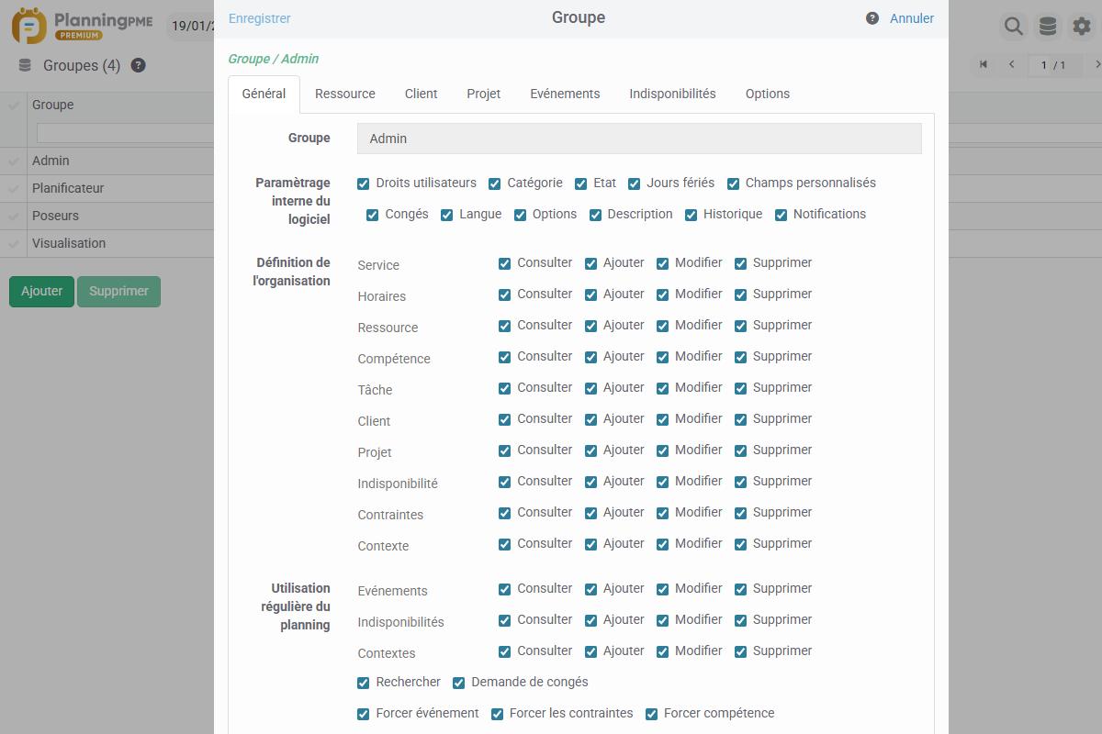Screen dimensions: 1102x734
Task: Toggle the Etat checkbox
Action: pos(580,183)
